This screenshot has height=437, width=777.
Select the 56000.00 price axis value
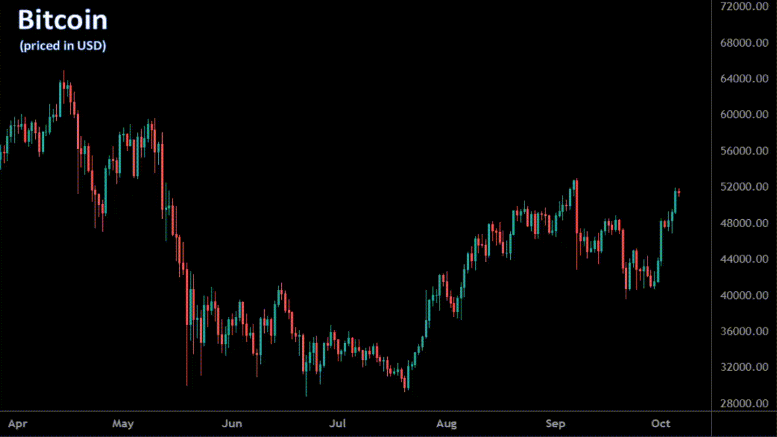click(x=744, y=151)
